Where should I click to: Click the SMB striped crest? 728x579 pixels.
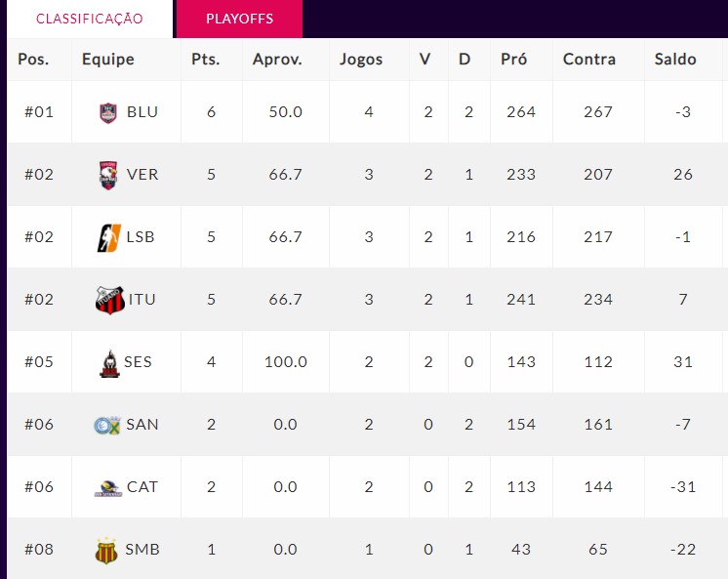pyautogui.click(x=105, y=551)
